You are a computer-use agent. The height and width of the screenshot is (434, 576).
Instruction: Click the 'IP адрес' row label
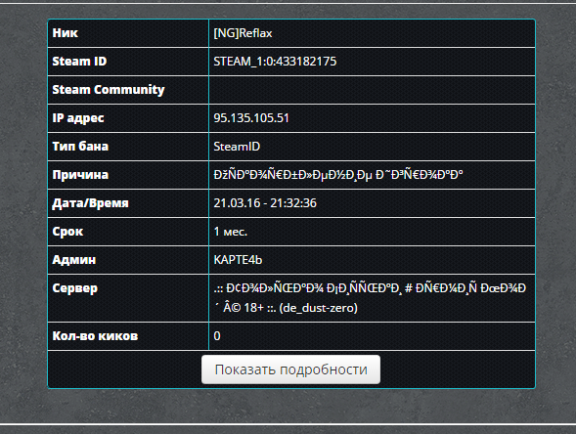[x=78, y=118]
